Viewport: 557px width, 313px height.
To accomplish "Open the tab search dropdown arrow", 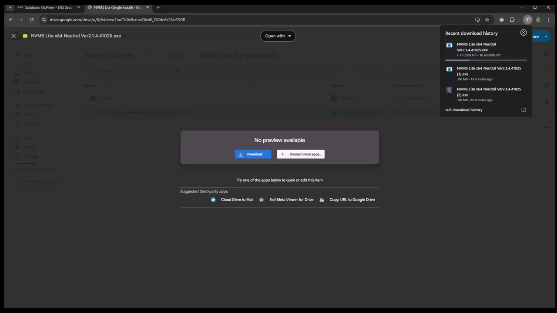I will [10, 7].
